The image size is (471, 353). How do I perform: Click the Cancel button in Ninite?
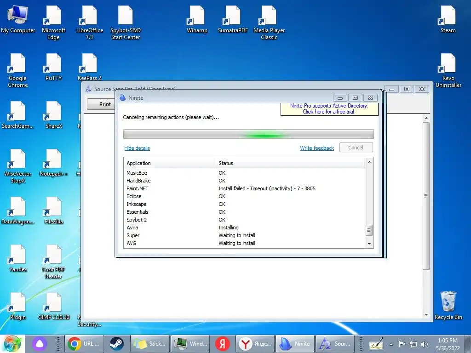pyautogui.click(x=356, y=148)
